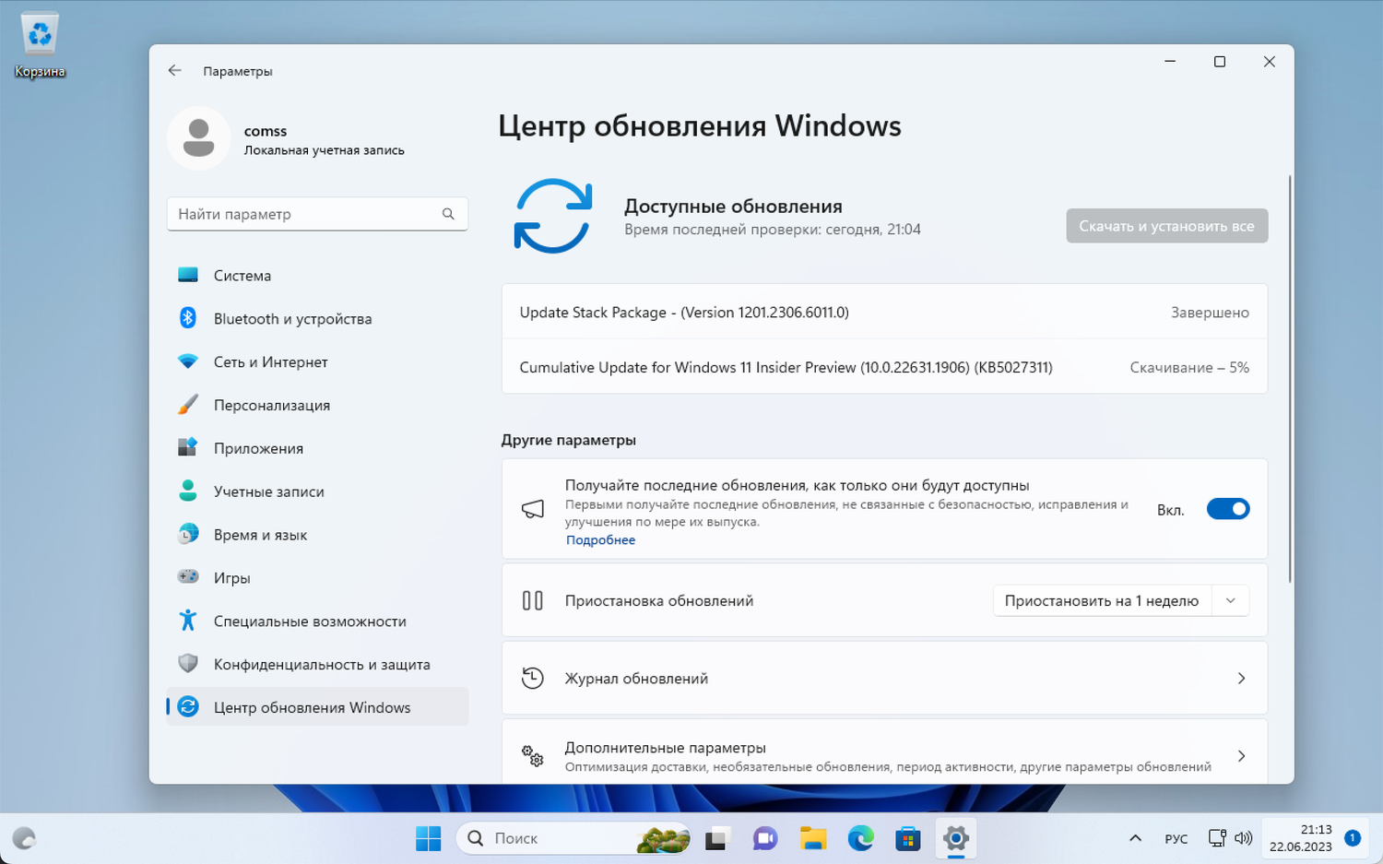Image resolution: width=1383 pixels, height=864 pixels.
Task: Open Специальные возможности settings
Action: (x=317, y=621)
